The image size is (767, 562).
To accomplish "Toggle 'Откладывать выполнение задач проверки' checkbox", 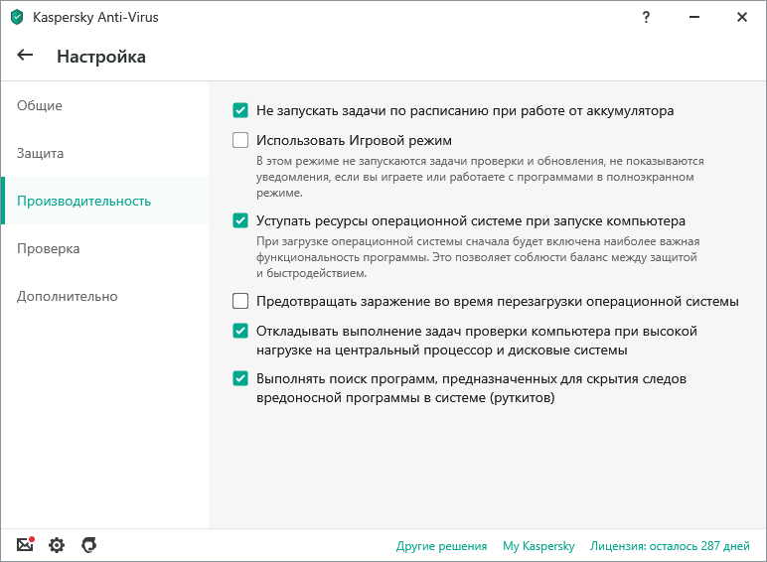I will (240, 332).
